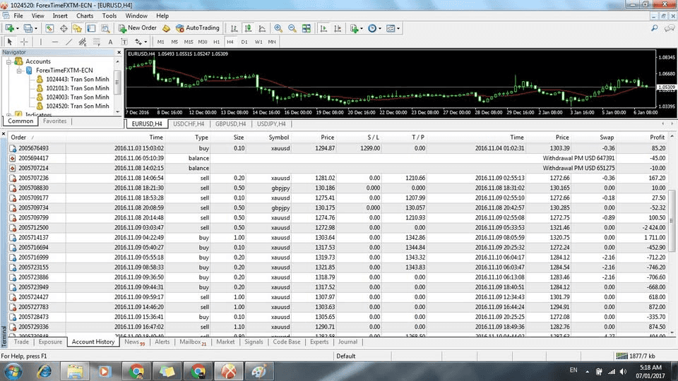
Task: Tile chart windows icon
Action: pos(306,28)
